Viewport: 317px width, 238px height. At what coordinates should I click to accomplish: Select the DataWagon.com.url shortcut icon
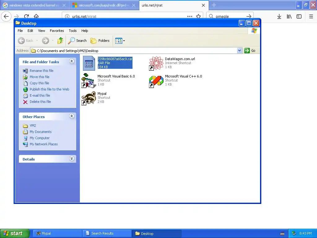156,63
